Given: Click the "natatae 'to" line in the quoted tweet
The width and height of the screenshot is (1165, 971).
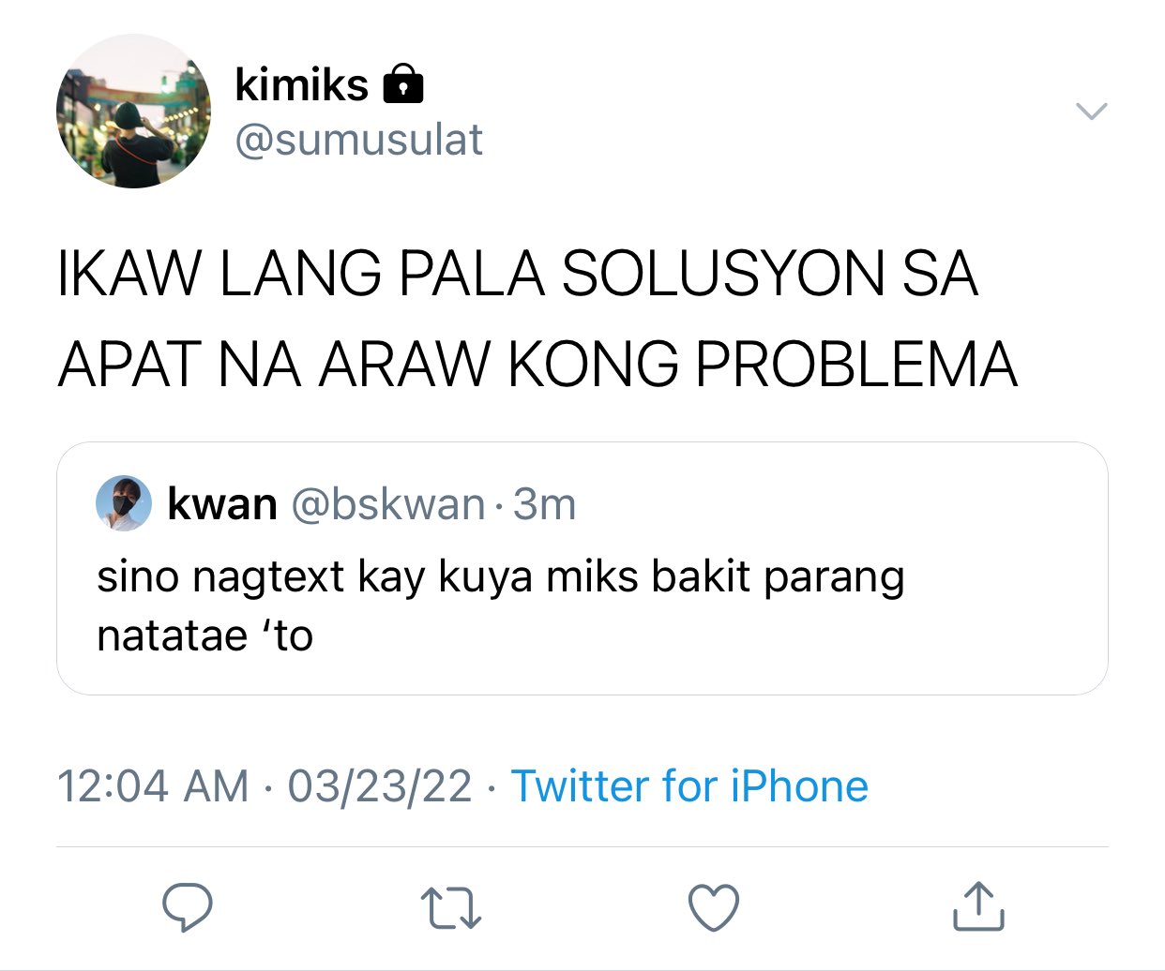Looking at the screenshot, I should coord(204,635).
